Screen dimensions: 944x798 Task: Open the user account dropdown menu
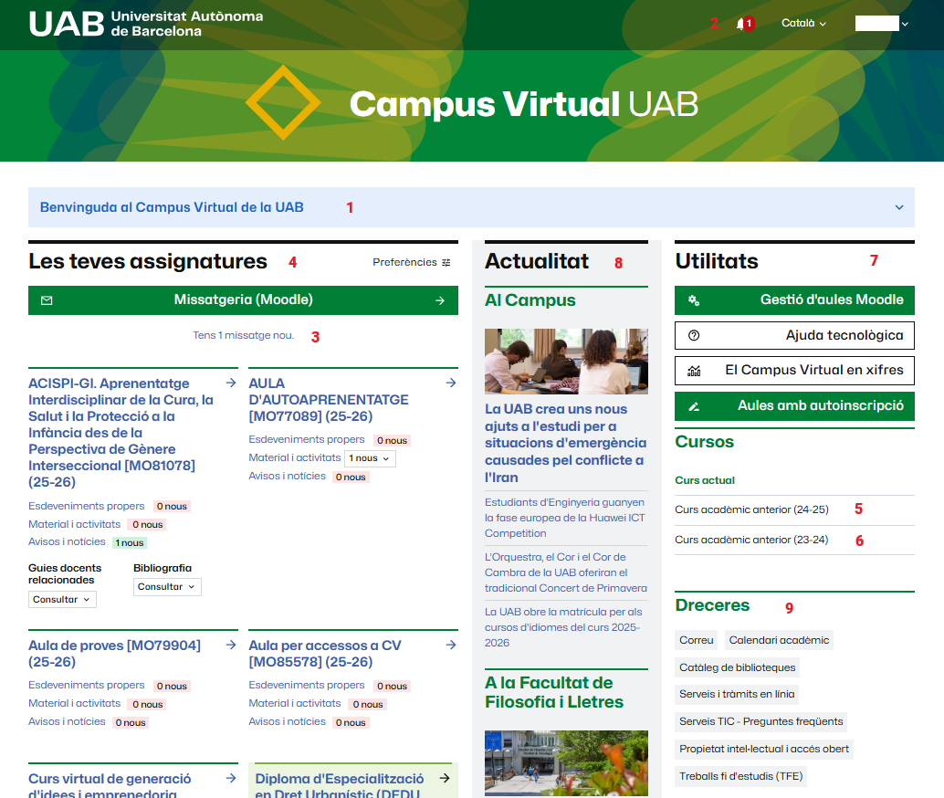coord(881,24)
